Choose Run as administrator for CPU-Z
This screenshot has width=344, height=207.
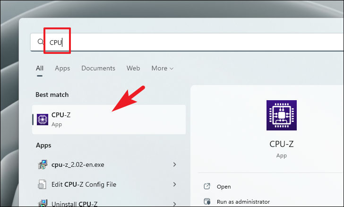pos(243,202)
